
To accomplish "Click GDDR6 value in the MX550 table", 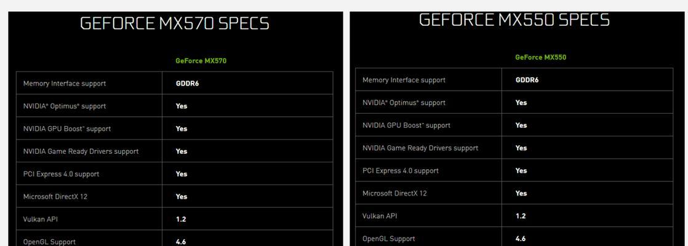I will pos(527,80).
